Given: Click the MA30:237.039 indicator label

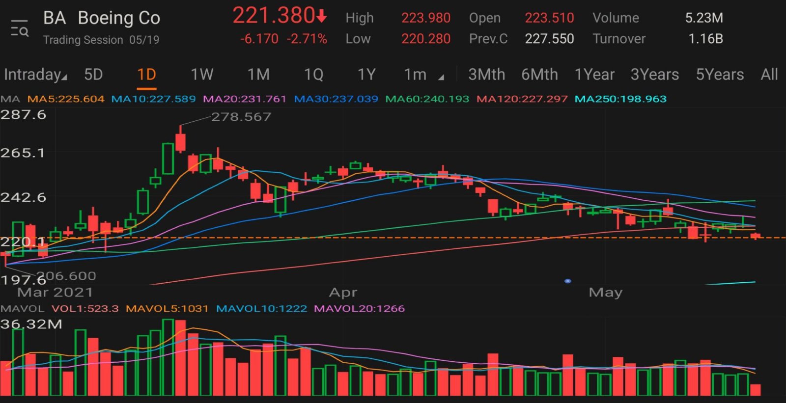Looking at the screenshot, I should (x=336, y=99).
